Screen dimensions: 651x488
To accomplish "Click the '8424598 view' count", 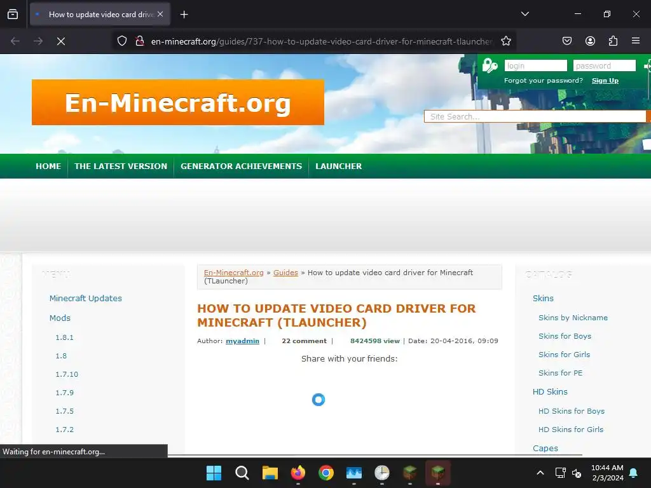I will (x=375, y=341).
